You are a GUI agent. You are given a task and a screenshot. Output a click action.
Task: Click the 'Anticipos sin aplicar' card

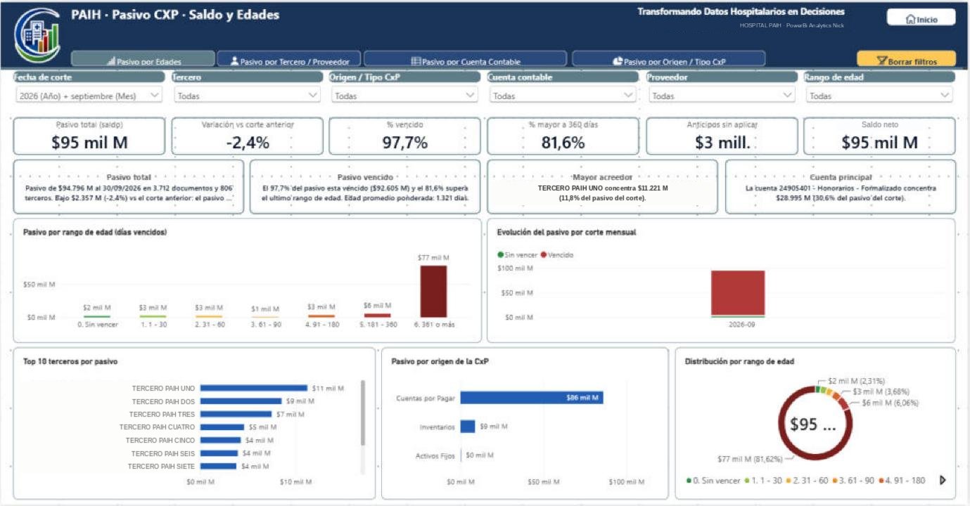click(722, 136)
